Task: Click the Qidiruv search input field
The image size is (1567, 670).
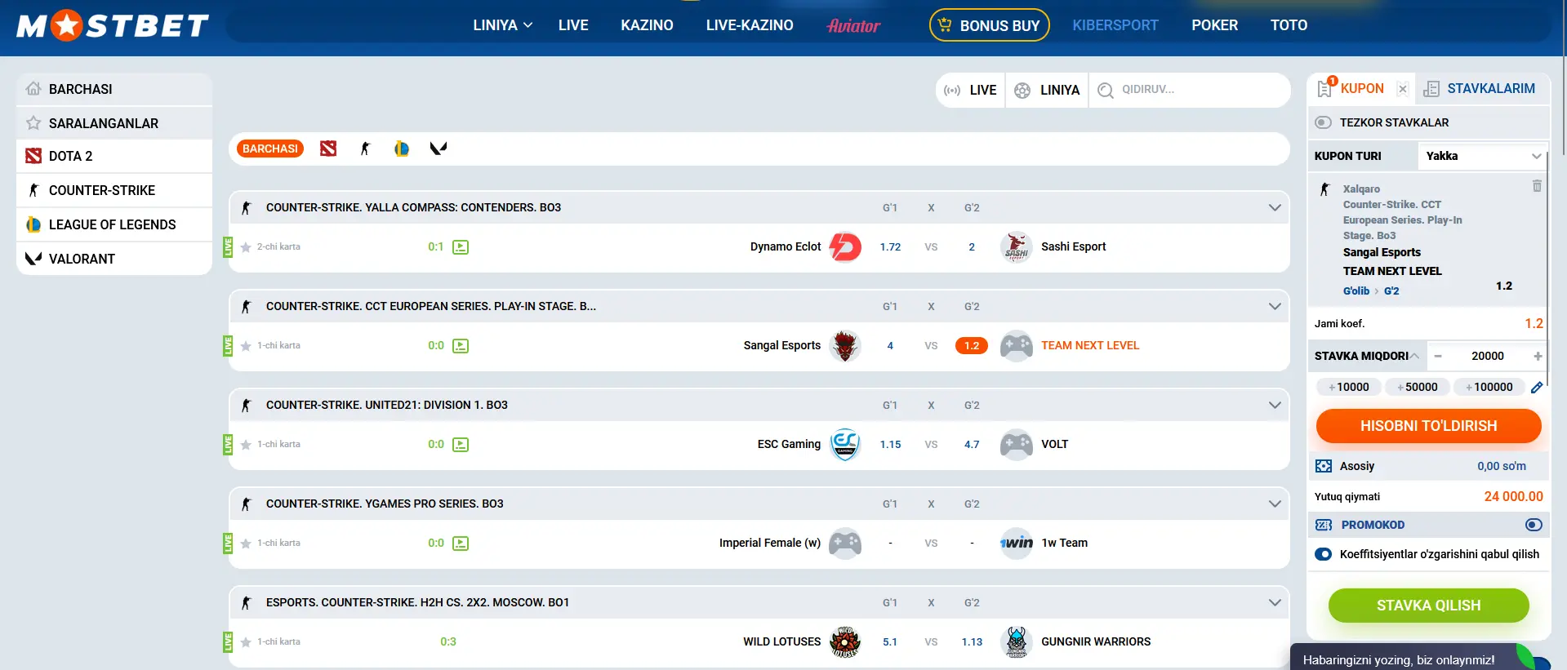Action: point(1200,90)
